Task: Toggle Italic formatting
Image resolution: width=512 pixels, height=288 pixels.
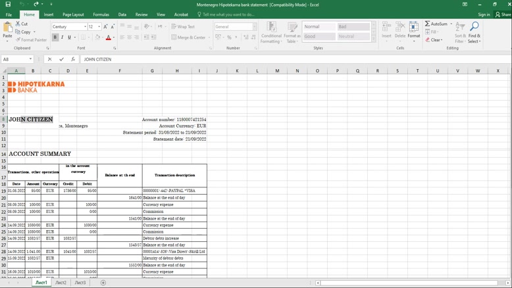Action: [x=63, y=37]
